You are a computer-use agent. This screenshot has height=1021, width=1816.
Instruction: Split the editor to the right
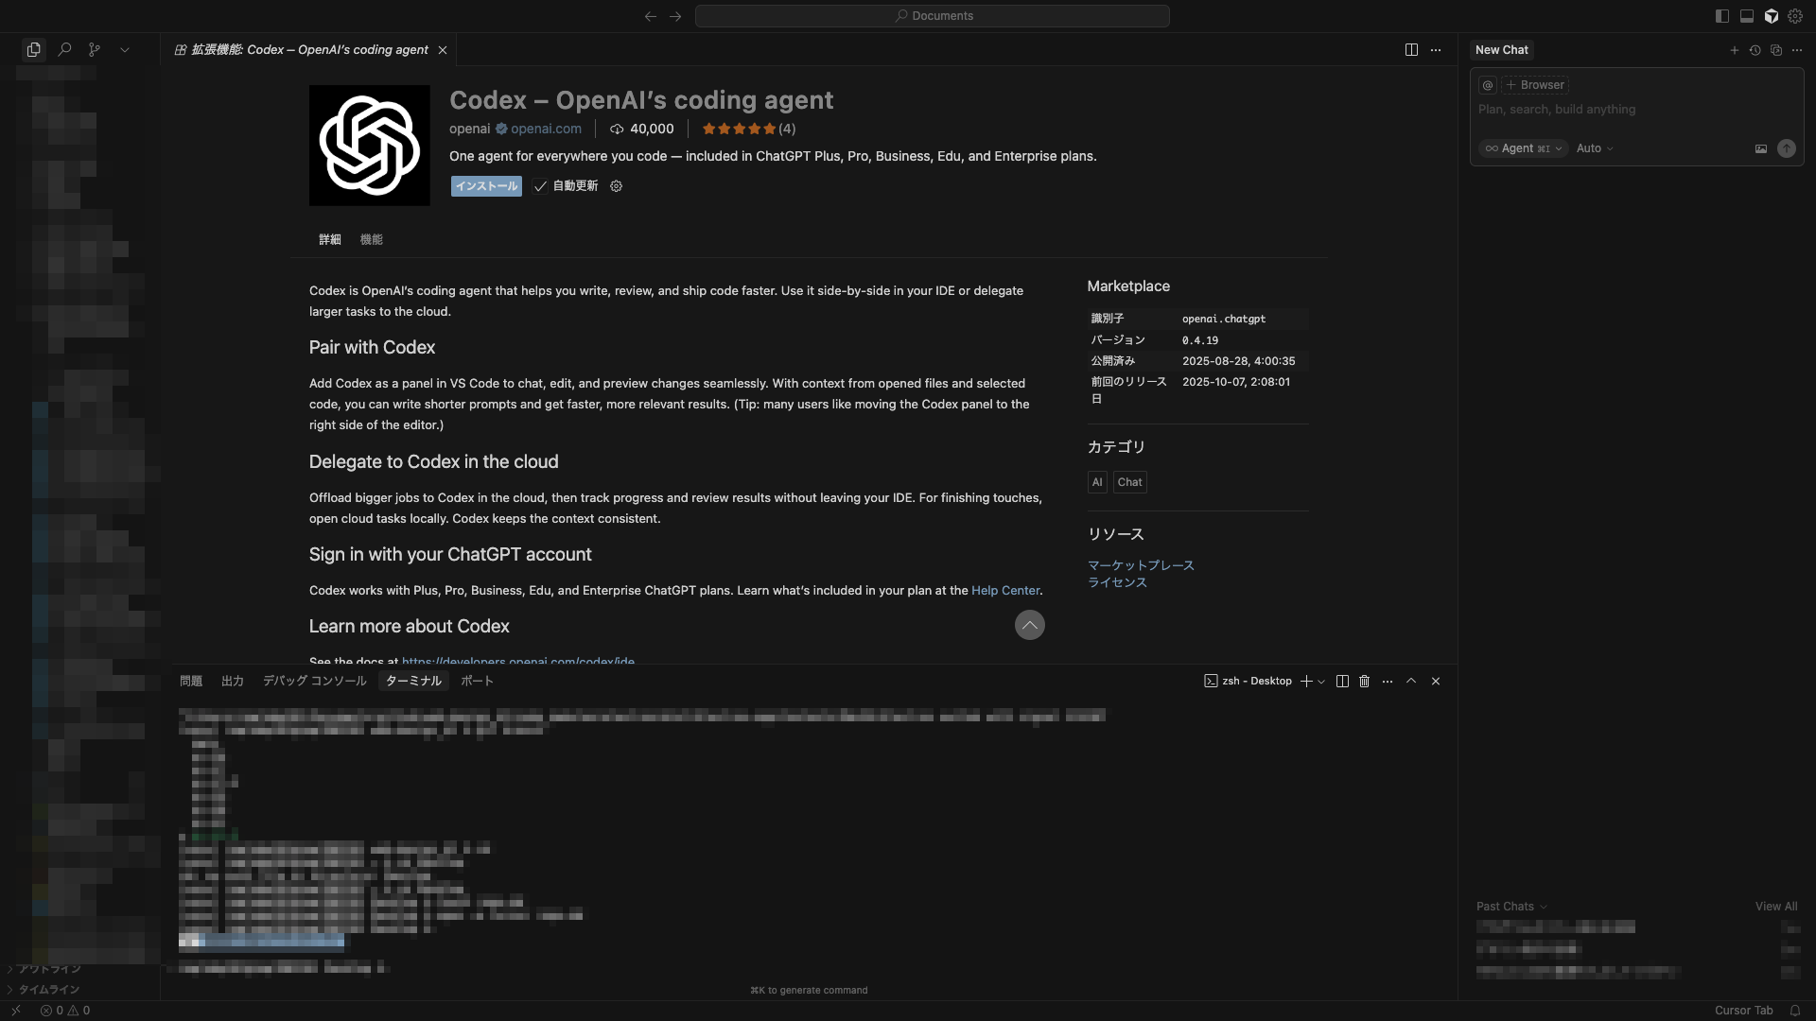[x=1411, y=49]
